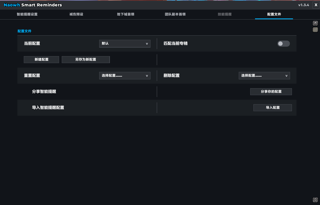Screen dimensions: 320x205
Task: Click the scrollbar down arrow button
Action: tap(315, 200)
